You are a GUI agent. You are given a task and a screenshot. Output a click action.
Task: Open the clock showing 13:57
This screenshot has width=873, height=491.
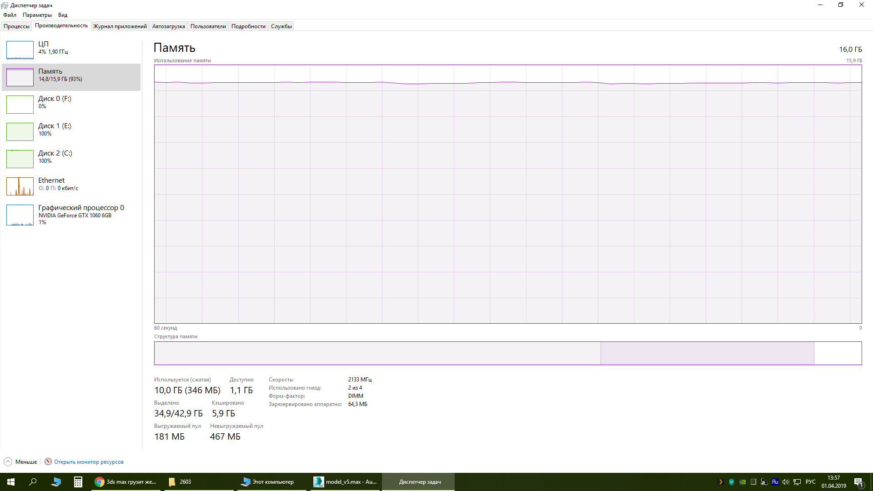pos(834,482)
